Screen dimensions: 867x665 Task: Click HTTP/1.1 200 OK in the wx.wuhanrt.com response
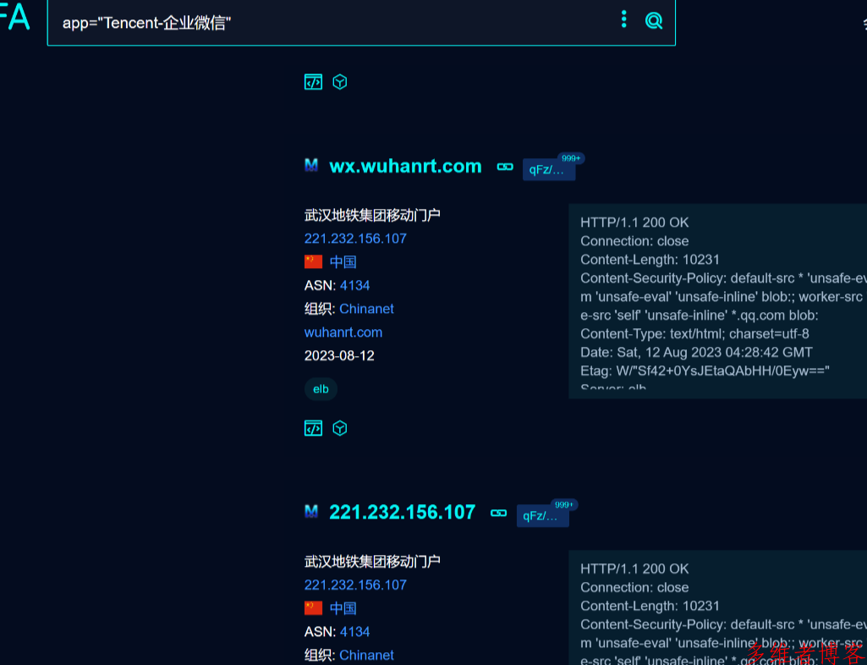(x=634, y=223)
